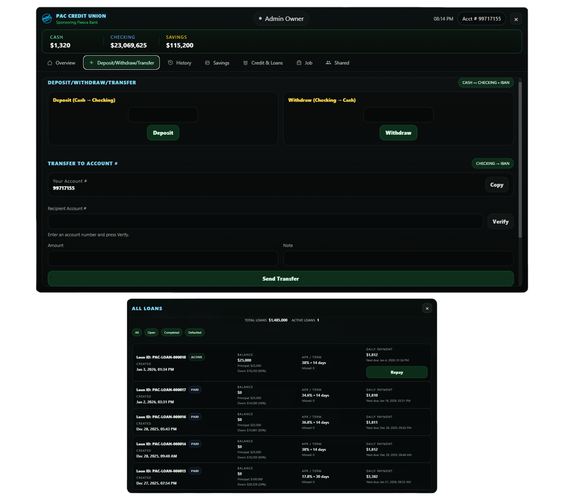The width and height of the screenshot is (564, 500).
Task: Click the 08:14 PM time display
Action: (443, 19)
